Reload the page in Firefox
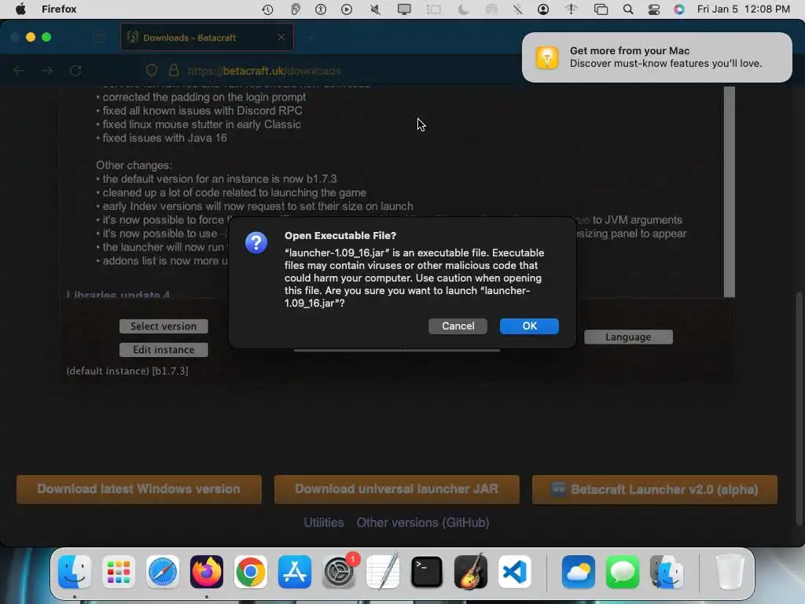The height and width of the screenshot is (604, 805). click(x=75, y=71)
